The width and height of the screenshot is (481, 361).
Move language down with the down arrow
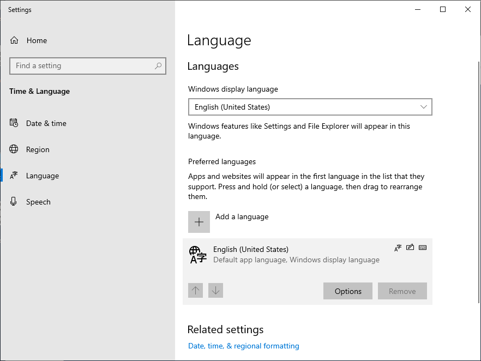(x=215, y=291)
